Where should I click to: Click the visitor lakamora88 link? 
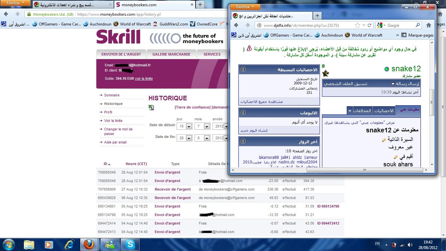pos(269,157)
